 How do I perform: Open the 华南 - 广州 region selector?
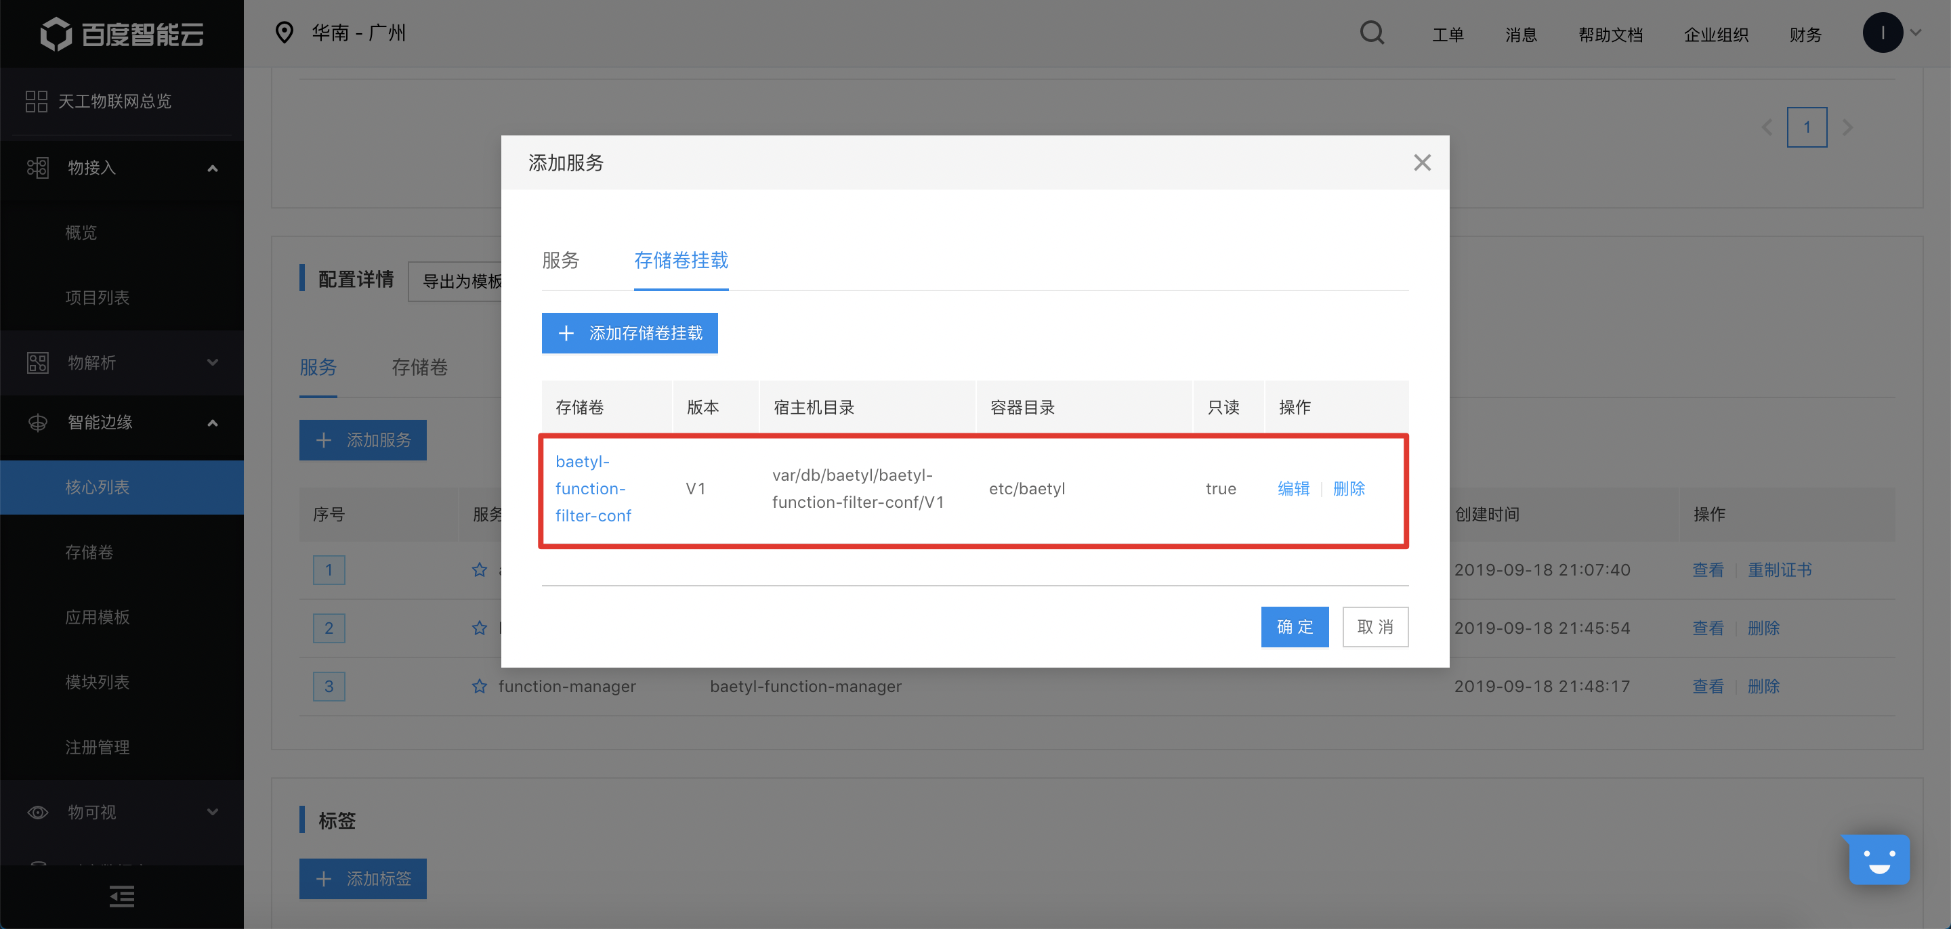click(359, 33)
